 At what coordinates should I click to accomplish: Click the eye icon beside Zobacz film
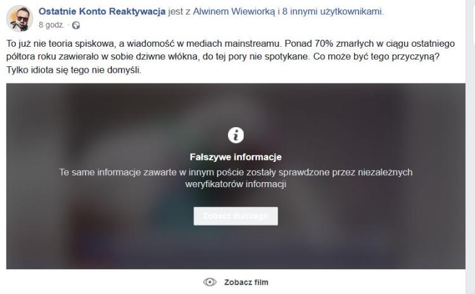pos(210,282)
